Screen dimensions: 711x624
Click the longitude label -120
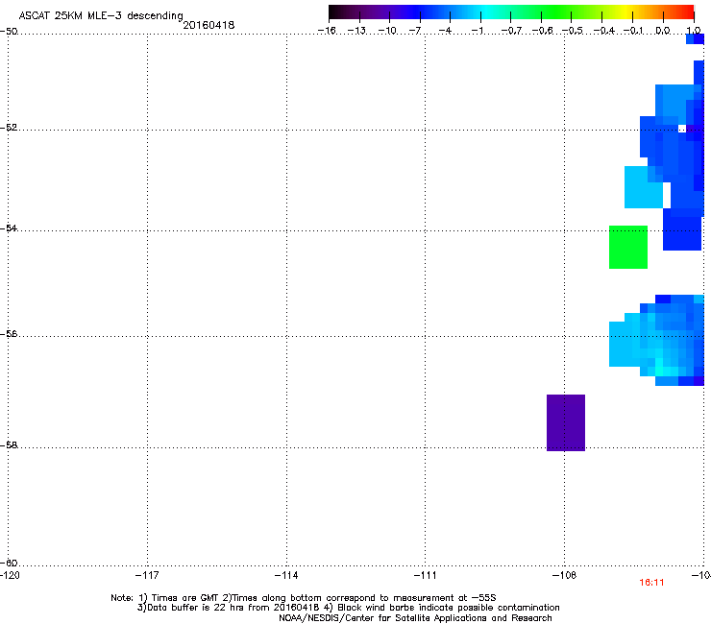(10, 575)
